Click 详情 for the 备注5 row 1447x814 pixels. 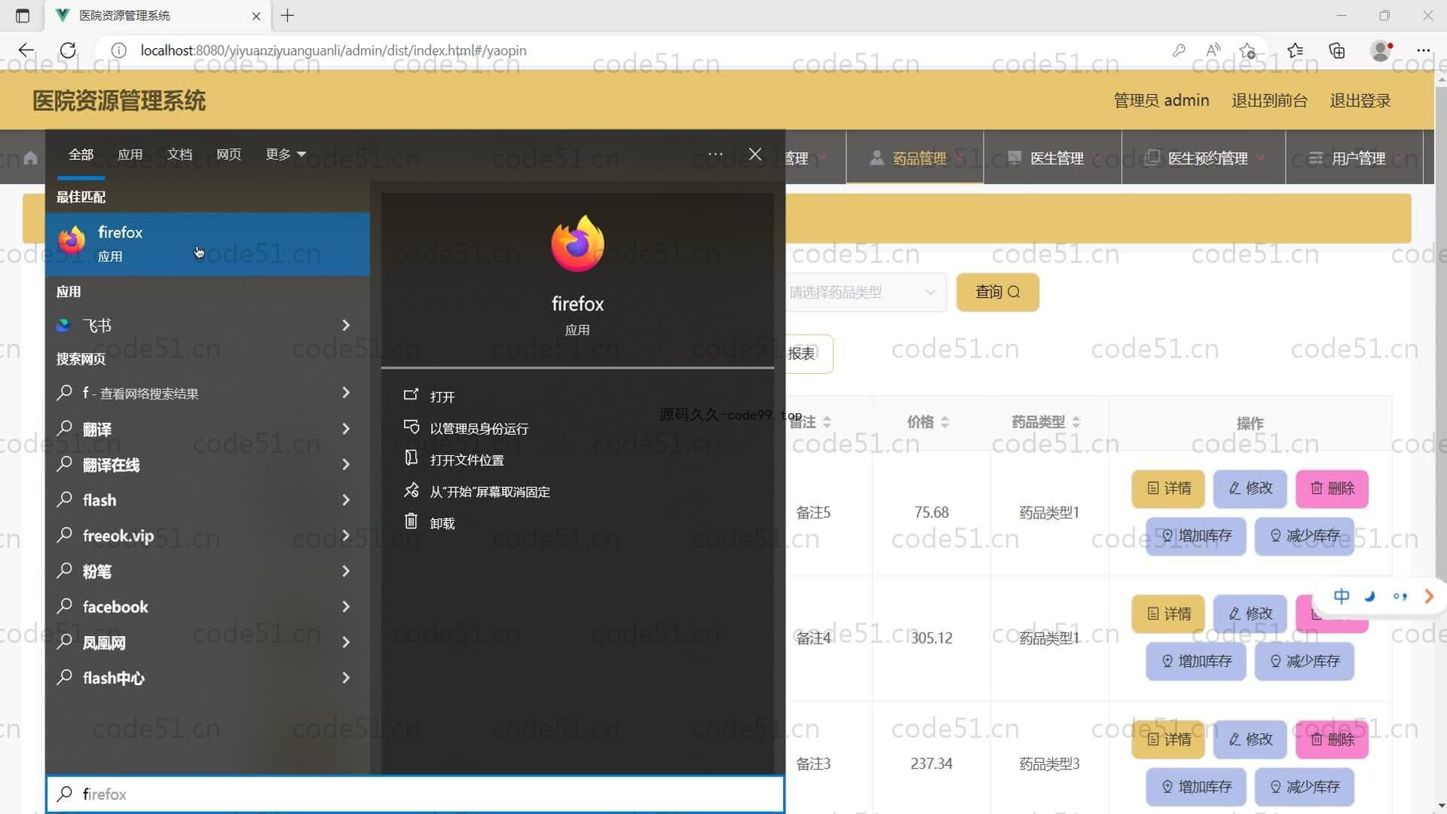click(x=1168, y=488)
